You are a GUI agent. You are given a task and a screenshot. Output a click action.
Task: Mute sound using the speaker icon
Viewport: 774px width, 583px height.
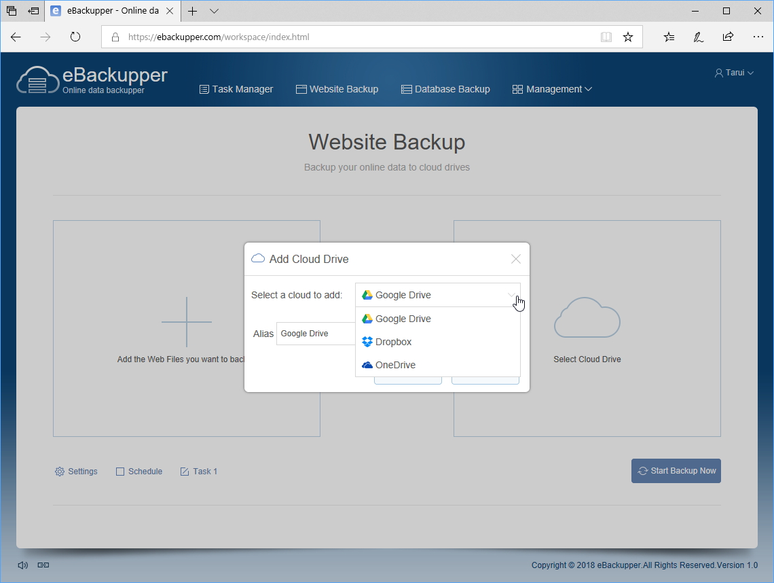click(22, 565)
